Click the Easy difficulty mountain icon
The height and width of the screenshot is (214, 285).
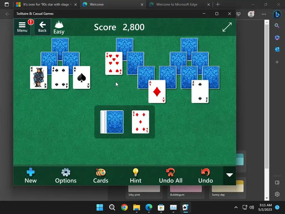[59, 27]
